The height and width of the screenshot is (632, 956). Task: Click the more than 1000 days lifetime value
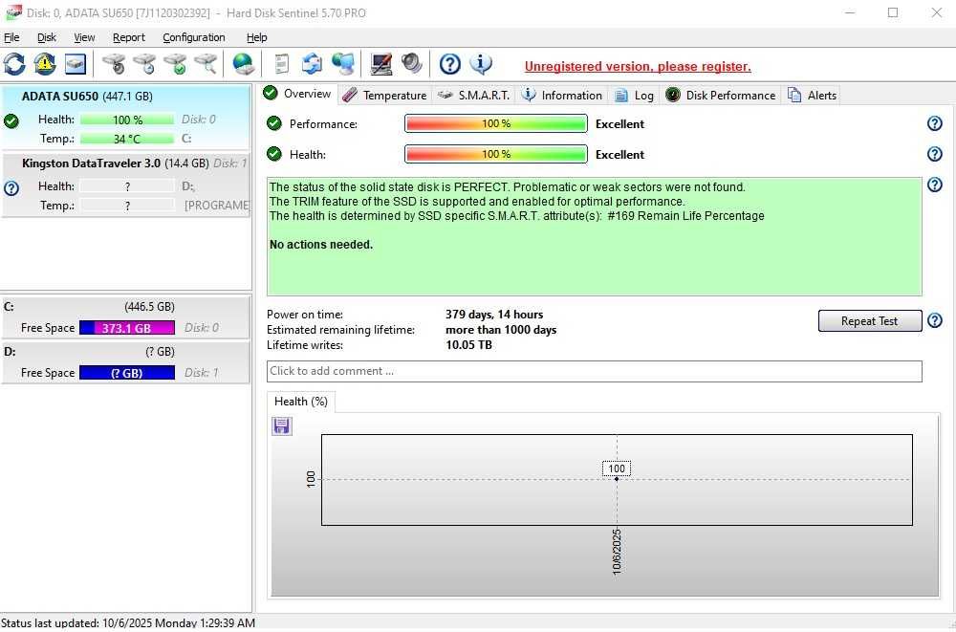pos(501,331)
